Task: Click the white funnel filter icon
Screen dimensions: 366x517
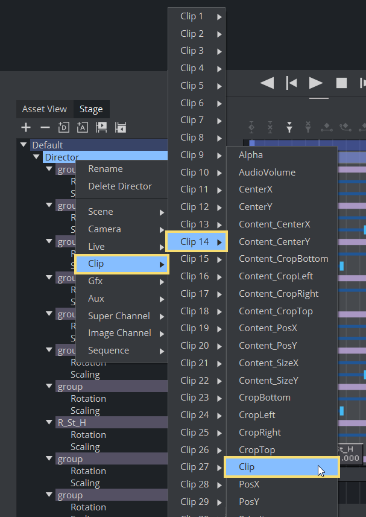Action: pyautogui.click(x=289, y=127)
